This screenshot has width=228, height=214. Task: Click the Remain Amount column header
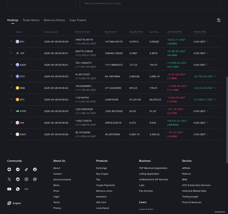click(82, 32)
